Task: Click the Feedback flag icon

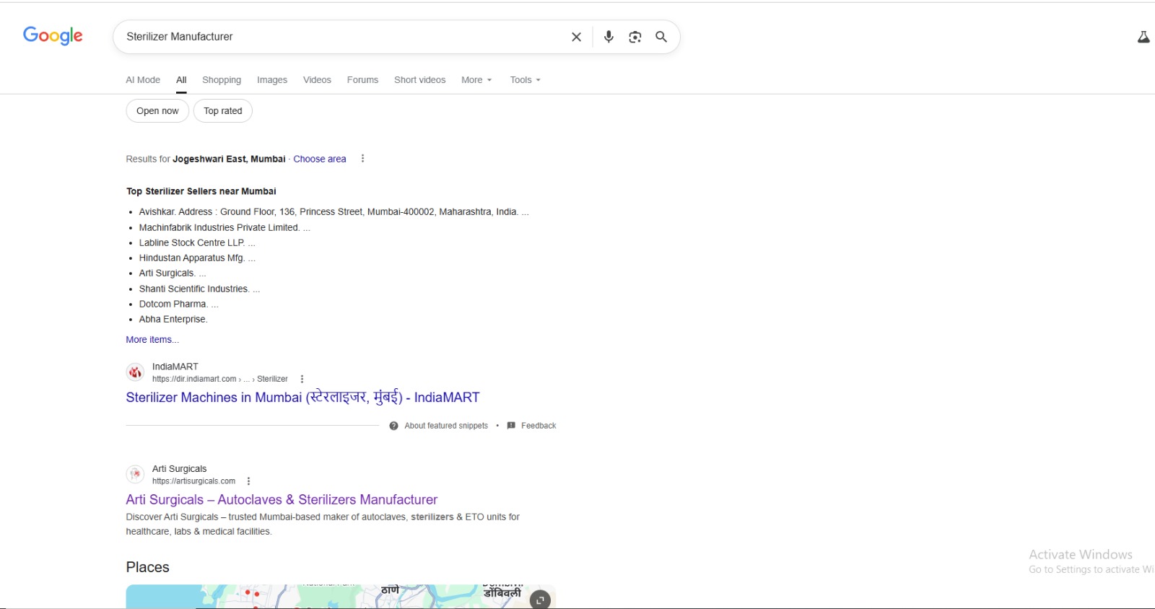Action: [511, 426]
